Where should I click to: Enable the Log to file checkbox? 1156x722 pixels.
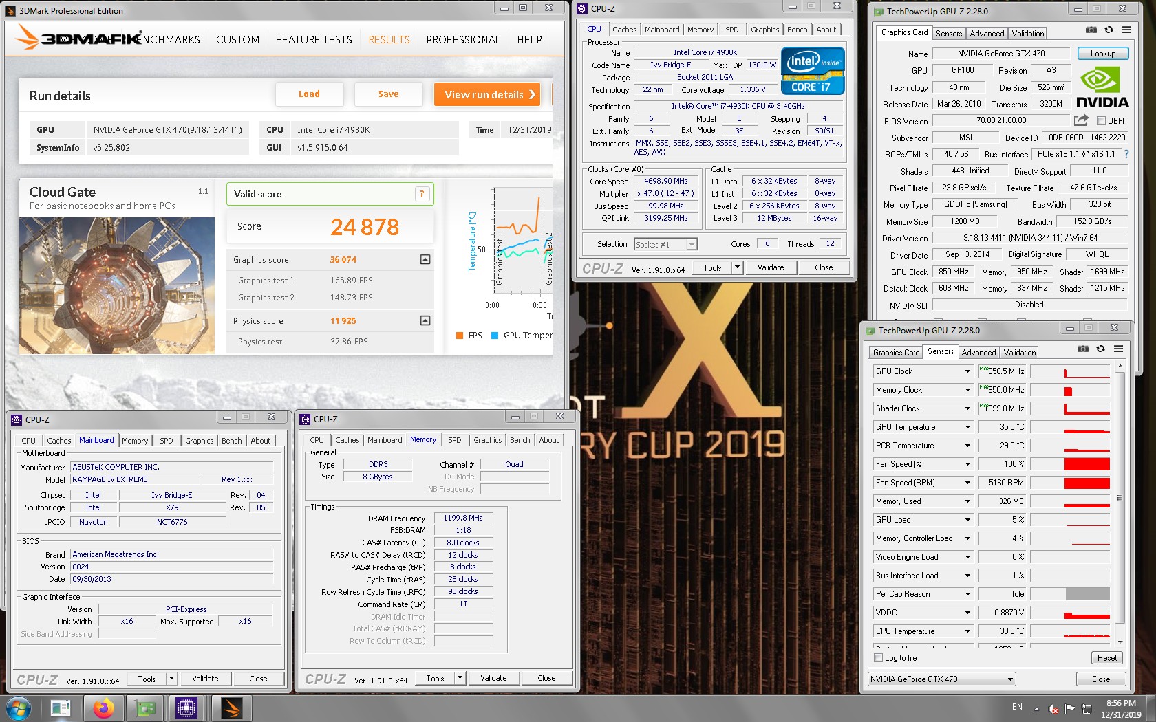coord(879,658)
